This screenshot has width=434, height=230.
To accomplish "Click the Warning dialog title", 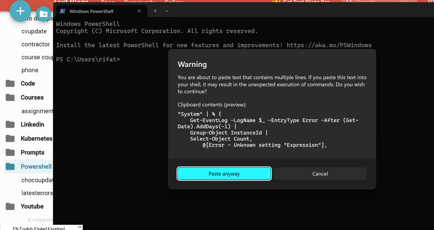I will pyautogui.click(x=192, y=64).
